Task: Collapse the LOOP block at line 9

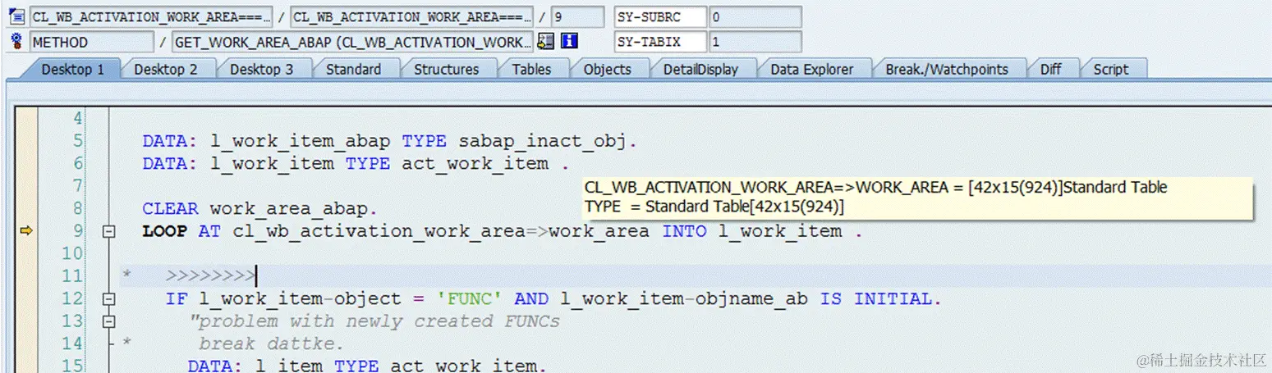Action: pyautogui.click(x=107, y=232)
